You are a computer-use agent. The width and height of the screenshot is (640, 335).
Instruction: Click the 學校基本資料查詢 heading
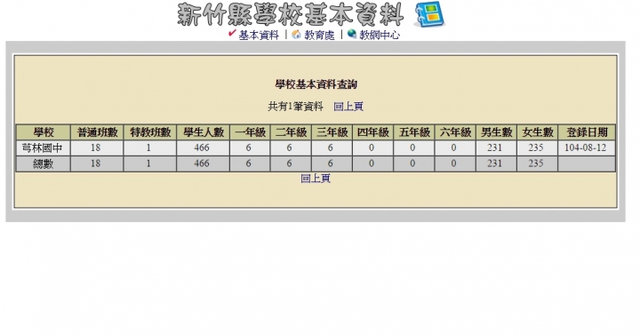[316, 84]
